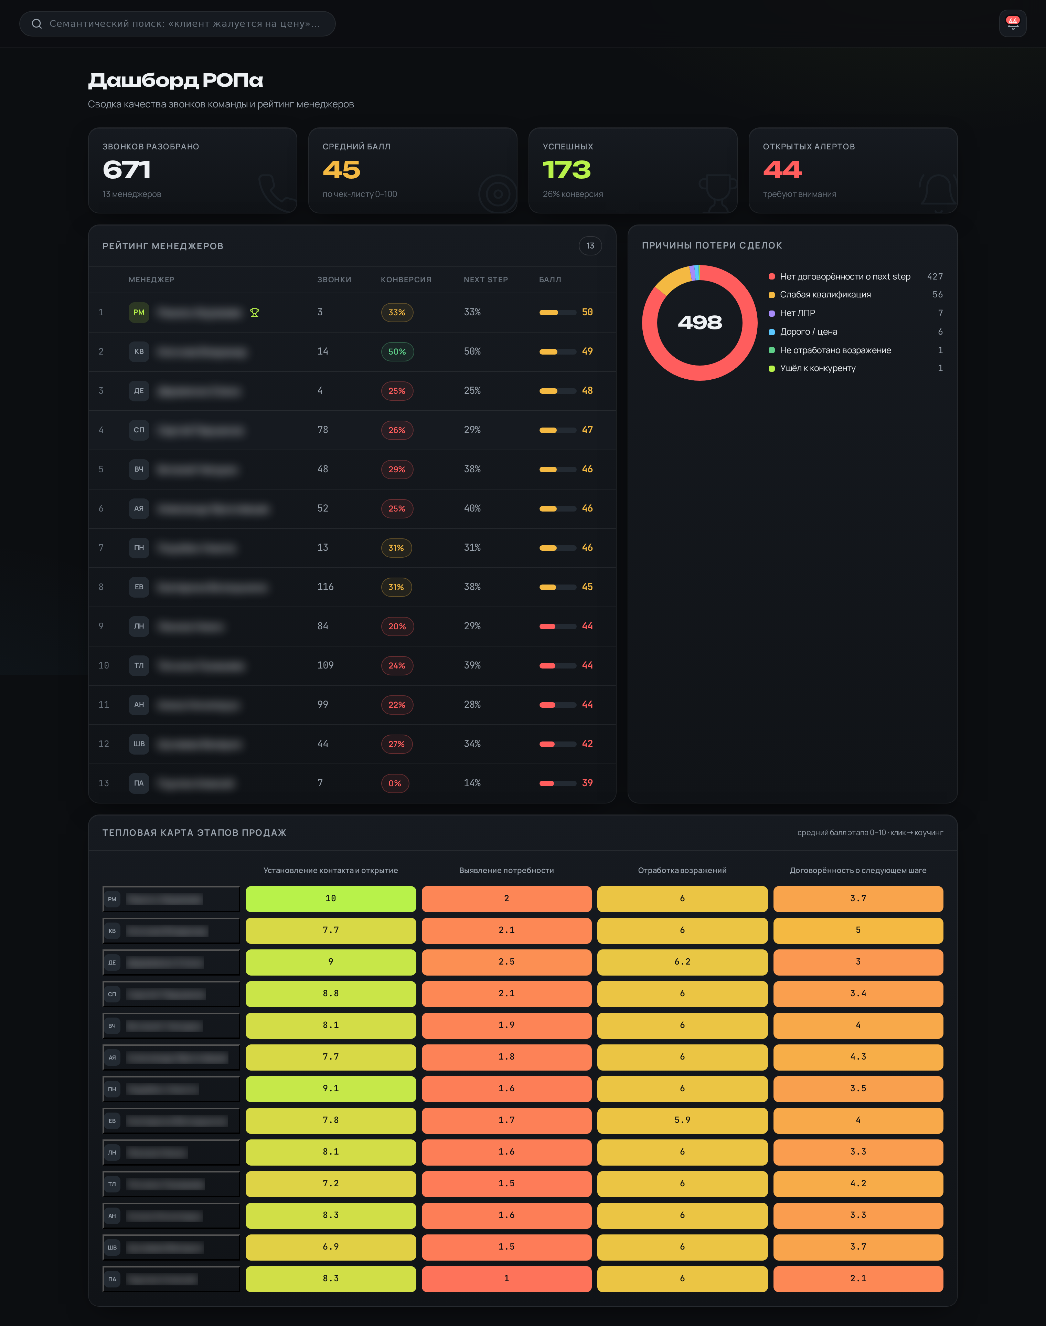Click the Балл column header
Image resolution: width=1046 pixels, height=1326 pixels.
coord(550,280)
